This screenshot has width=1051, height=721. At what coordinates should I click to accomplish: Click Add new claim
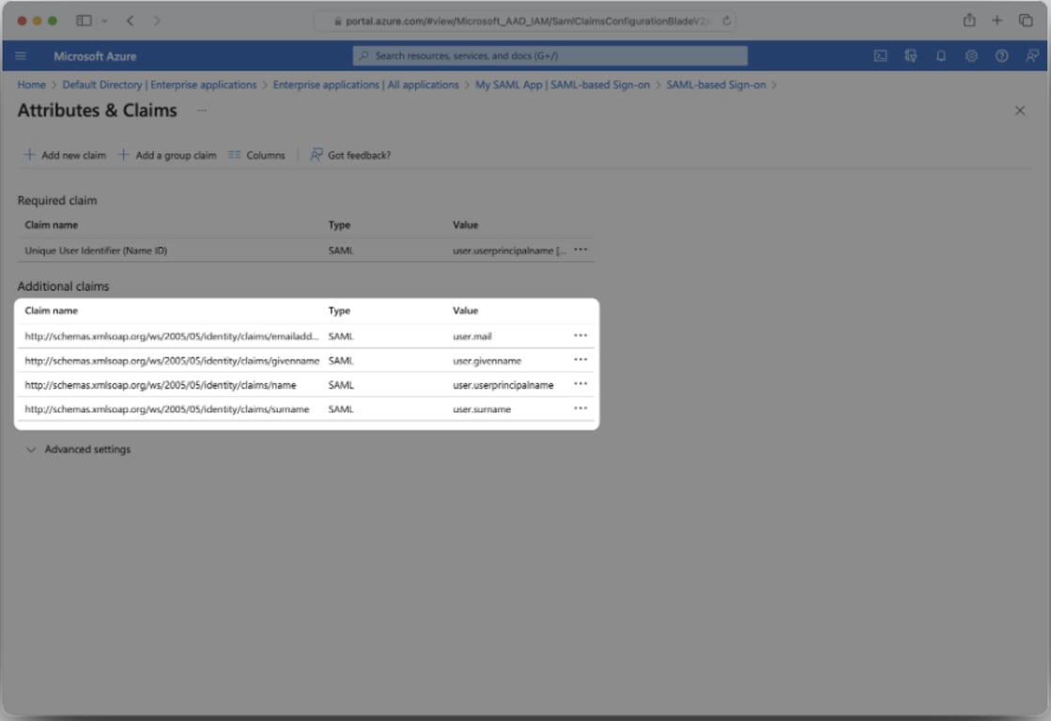coord(65,155)
